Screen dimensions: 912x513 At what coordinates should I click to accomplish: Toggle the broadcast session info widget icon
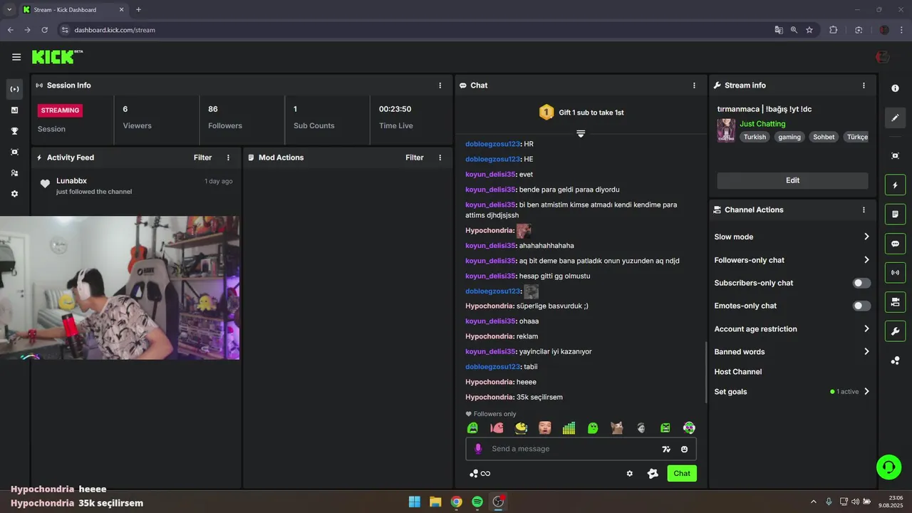tap(896, 272)
